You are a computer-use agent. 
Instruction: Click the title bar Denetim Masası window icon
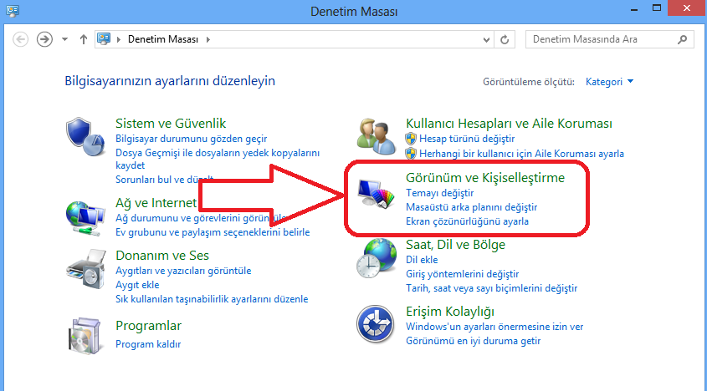[x=13, y=11]
